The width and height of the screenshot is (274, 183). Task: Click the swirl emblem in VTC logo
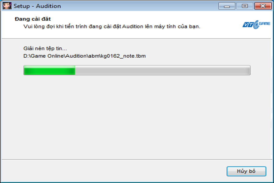point(256,25)
